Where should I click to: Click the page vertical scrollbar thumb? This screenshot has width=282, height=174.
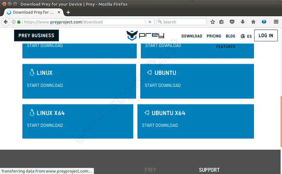tap(281, 122)
